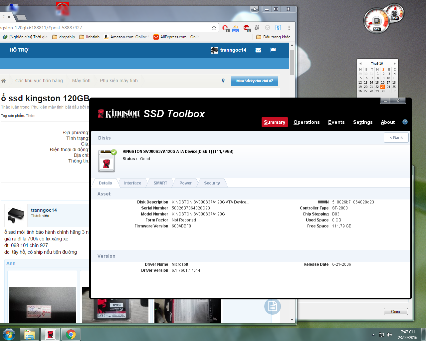This screenshot has height=341, width=426.
Task: Click the driver version 6.1.7601.17514
Action: click(186, 270)
